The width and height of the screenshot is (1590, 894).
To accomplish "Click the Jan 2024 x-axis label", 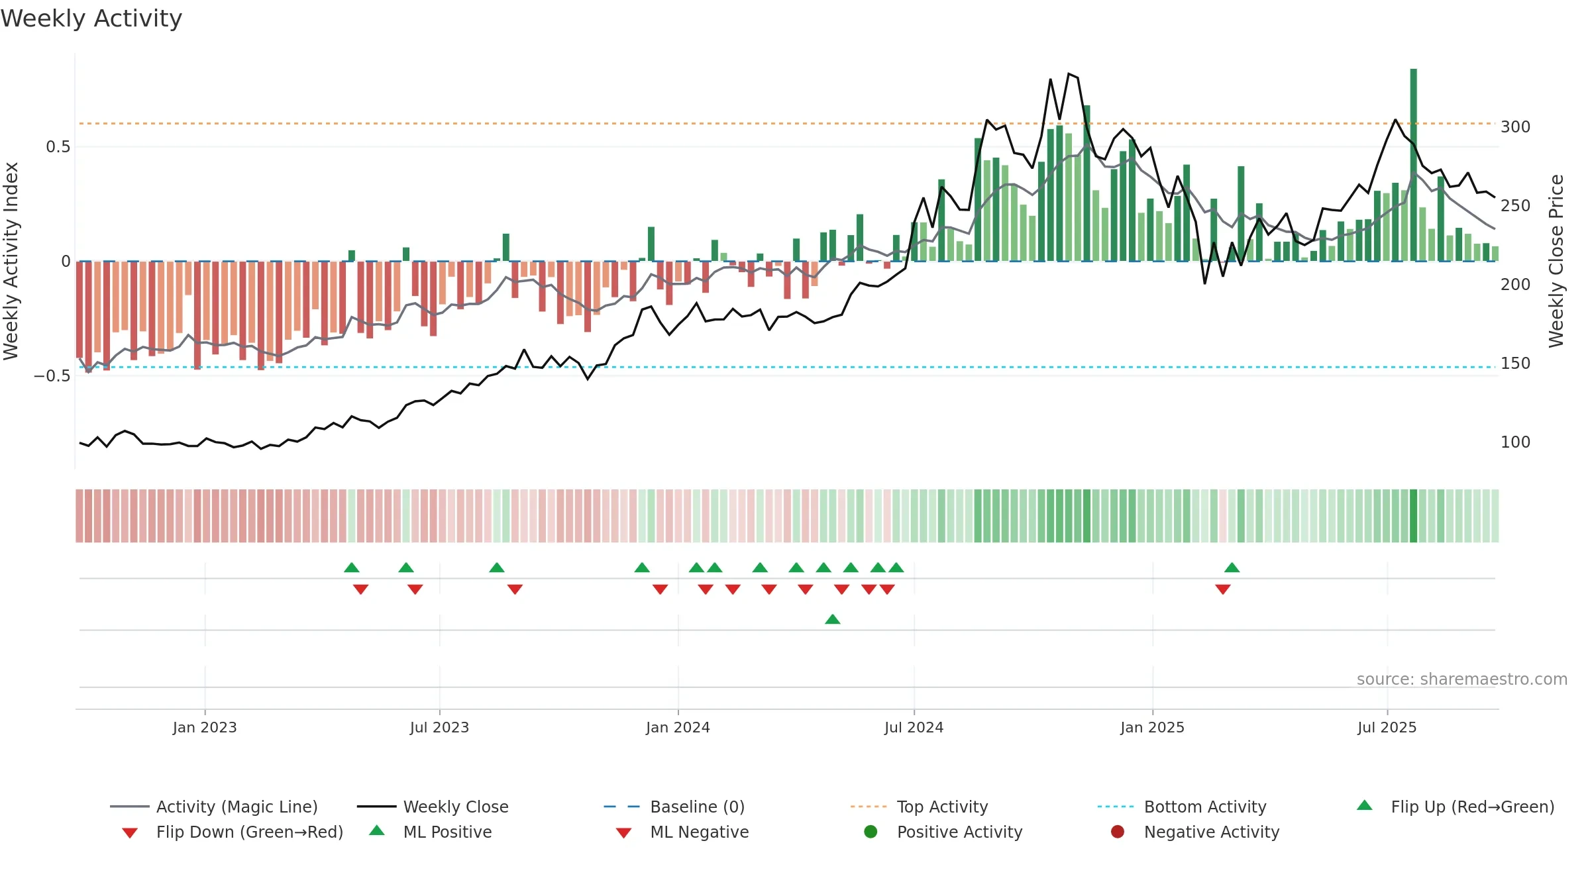I will click(678, 727).
